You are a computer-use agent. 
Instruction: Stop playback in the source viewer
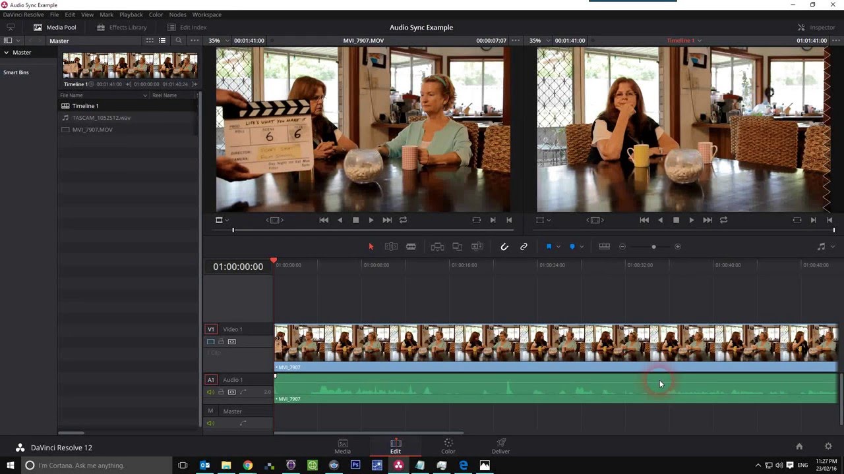tap(355, 221)
